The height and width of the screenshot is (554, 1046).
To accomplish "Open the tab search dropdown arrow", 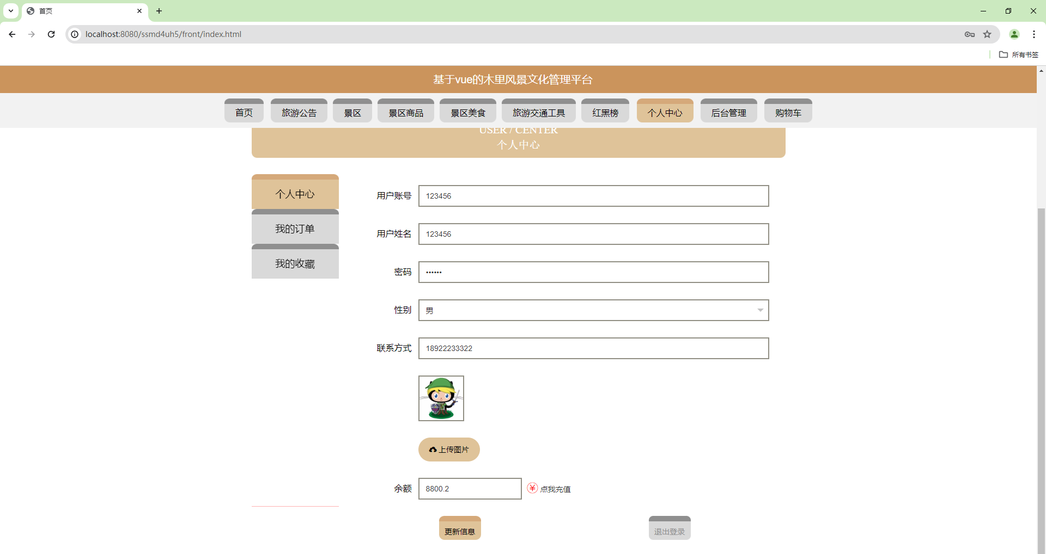I will coord(11,11).
